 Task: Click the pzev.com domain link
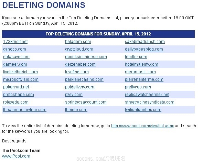(x=74, y=95)
